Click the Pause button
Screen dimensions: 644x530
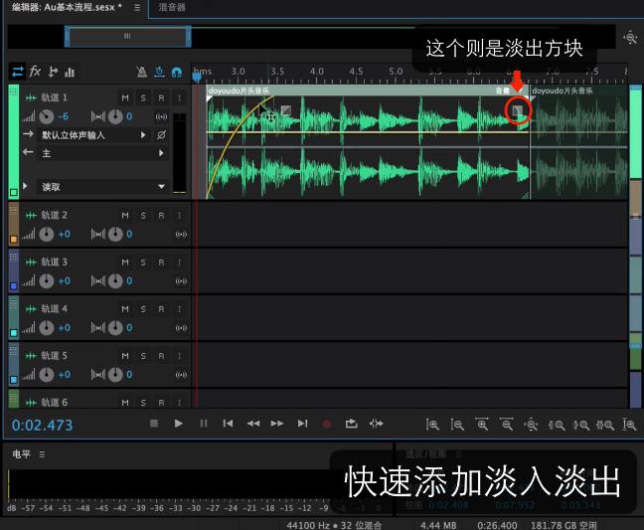[x=204, y=424]
